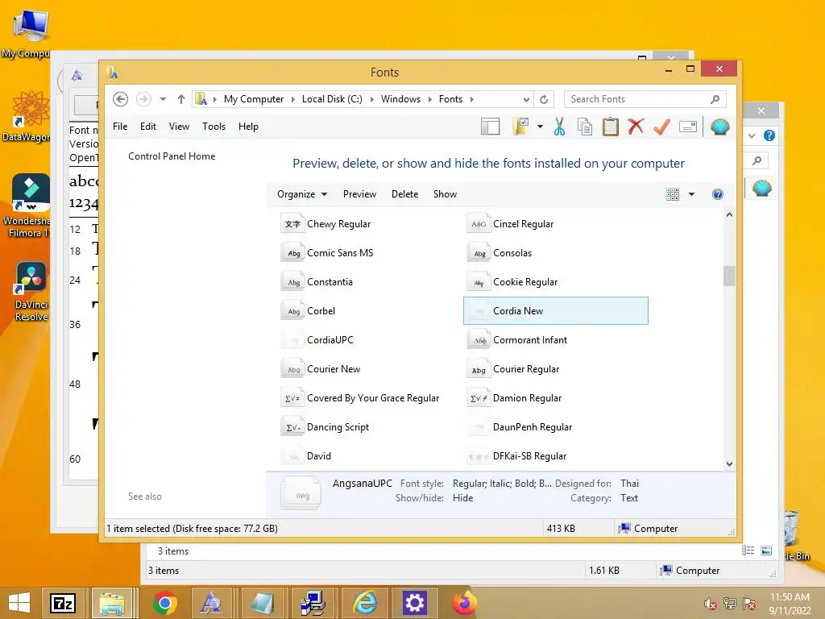
Task: Click the orange checkmark toolbar icon
Action: pyautogui.click(x=661, y=127)
